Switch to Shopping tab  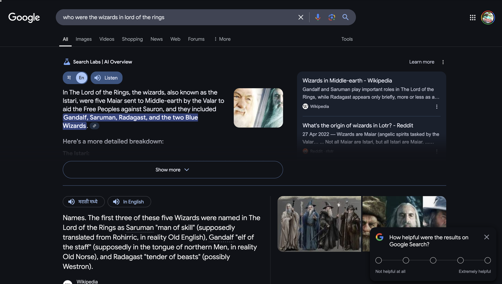point(132,39)
